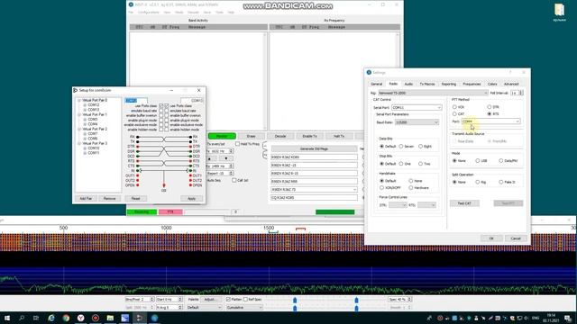This screenshot has width=577, height=324.
Task: Collapse Virtual Port Pair 2 node
Action: (x=78, y=130)
